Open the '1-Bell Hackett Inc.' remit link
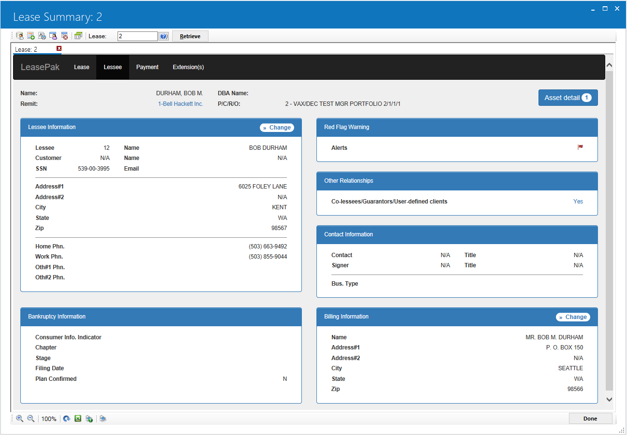The width and height of the screenshot is (627, 435). point(180,104)
